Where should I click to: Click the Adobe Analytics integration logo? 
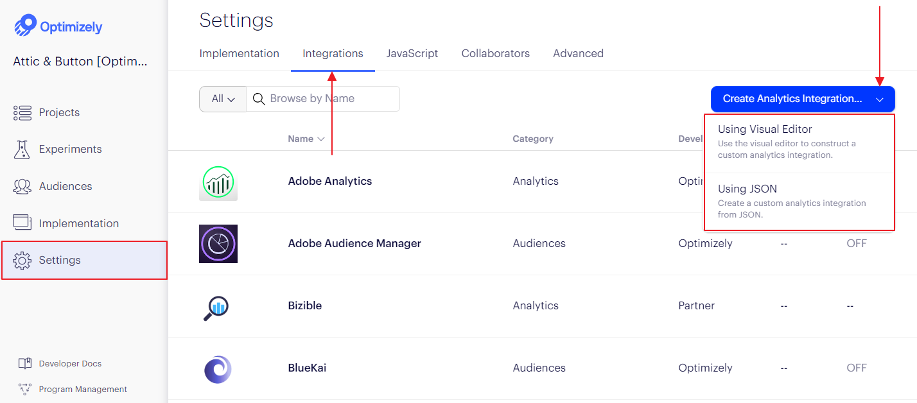point(218,182)
